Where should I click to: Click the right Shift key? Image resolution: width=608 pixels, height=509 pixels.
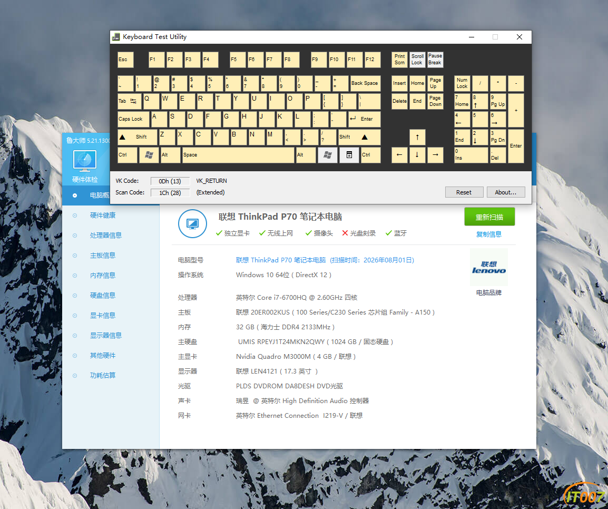(359, 137)
